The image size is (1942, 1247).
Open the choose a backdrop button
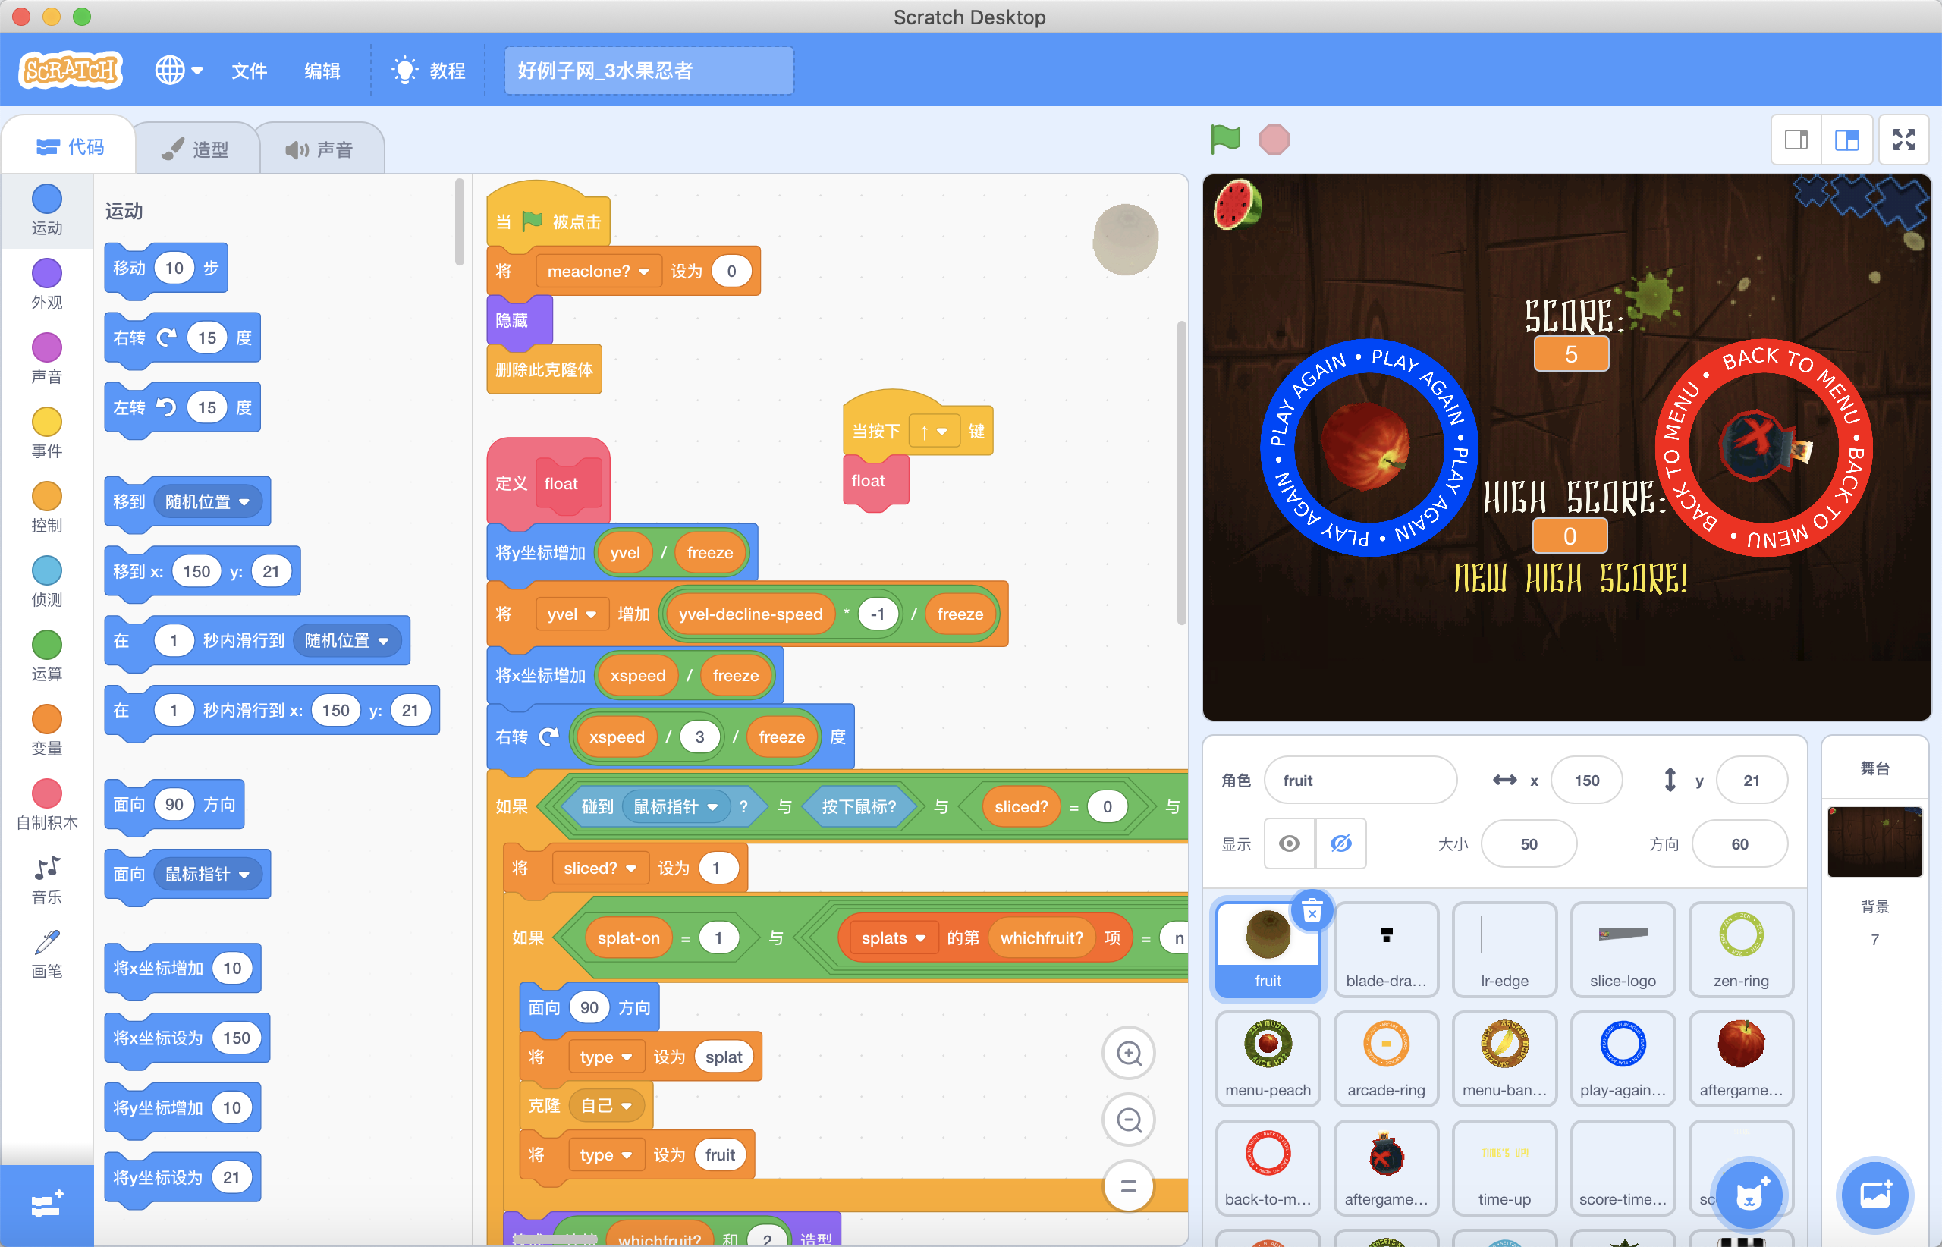point(1874,1195)
